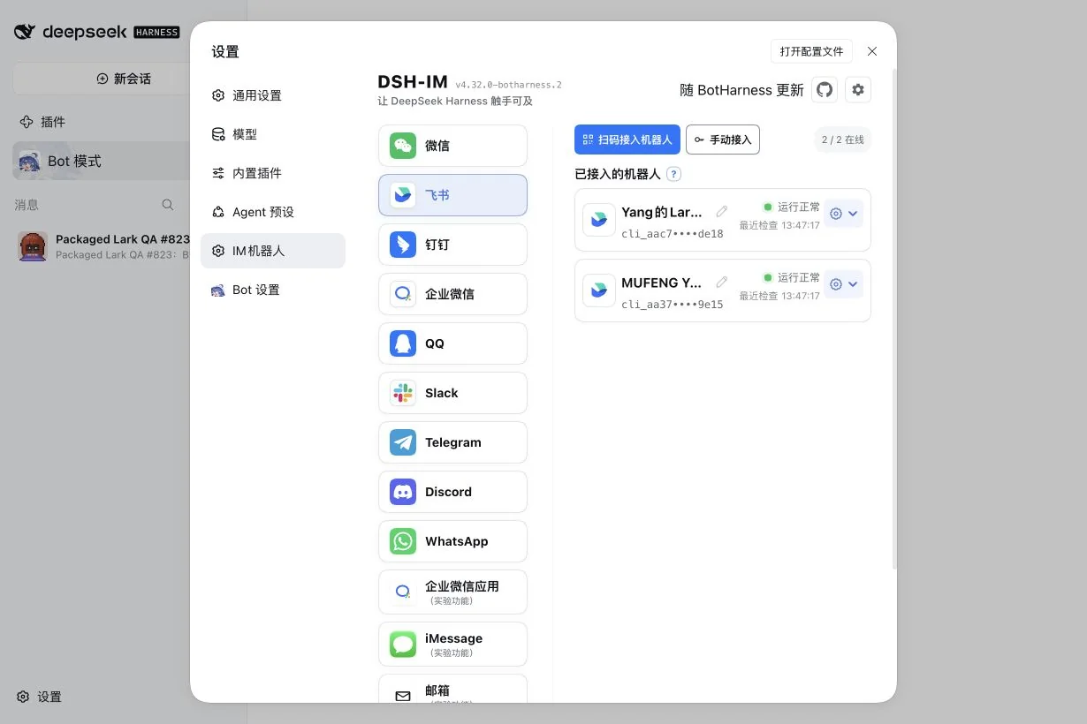Open 内置插件 settings page
The image size is (1087, 724).
(273, 173)
